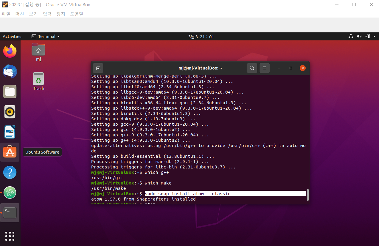Open the Help icon in dock

pos(10,172)
